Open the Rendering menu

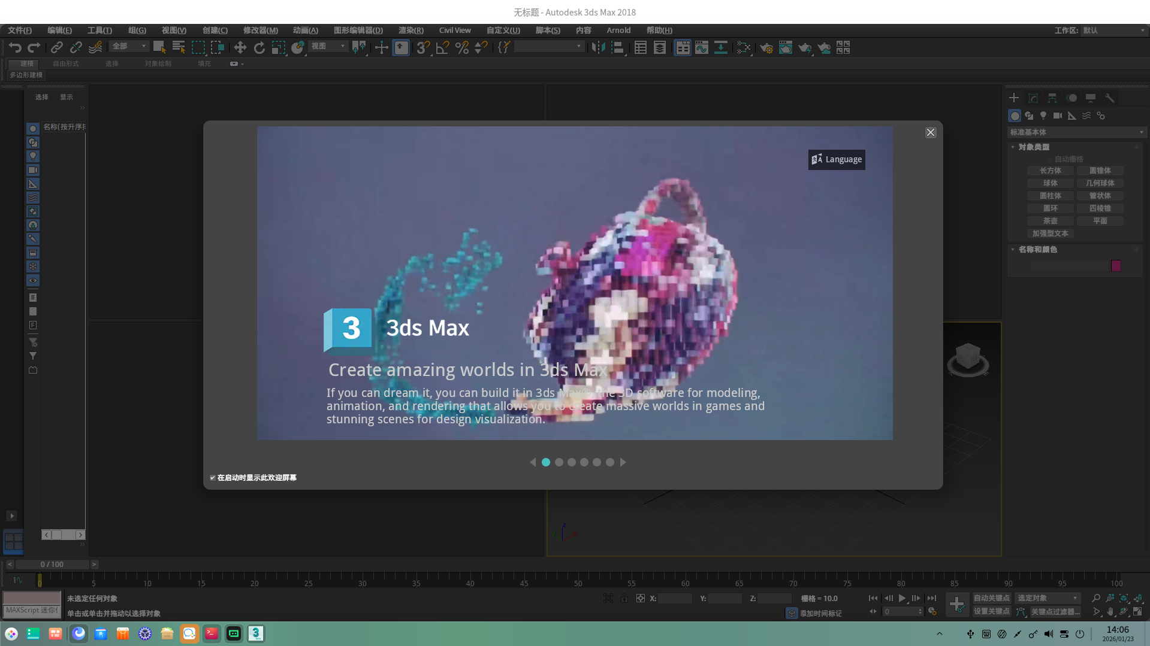pos(411,31)
